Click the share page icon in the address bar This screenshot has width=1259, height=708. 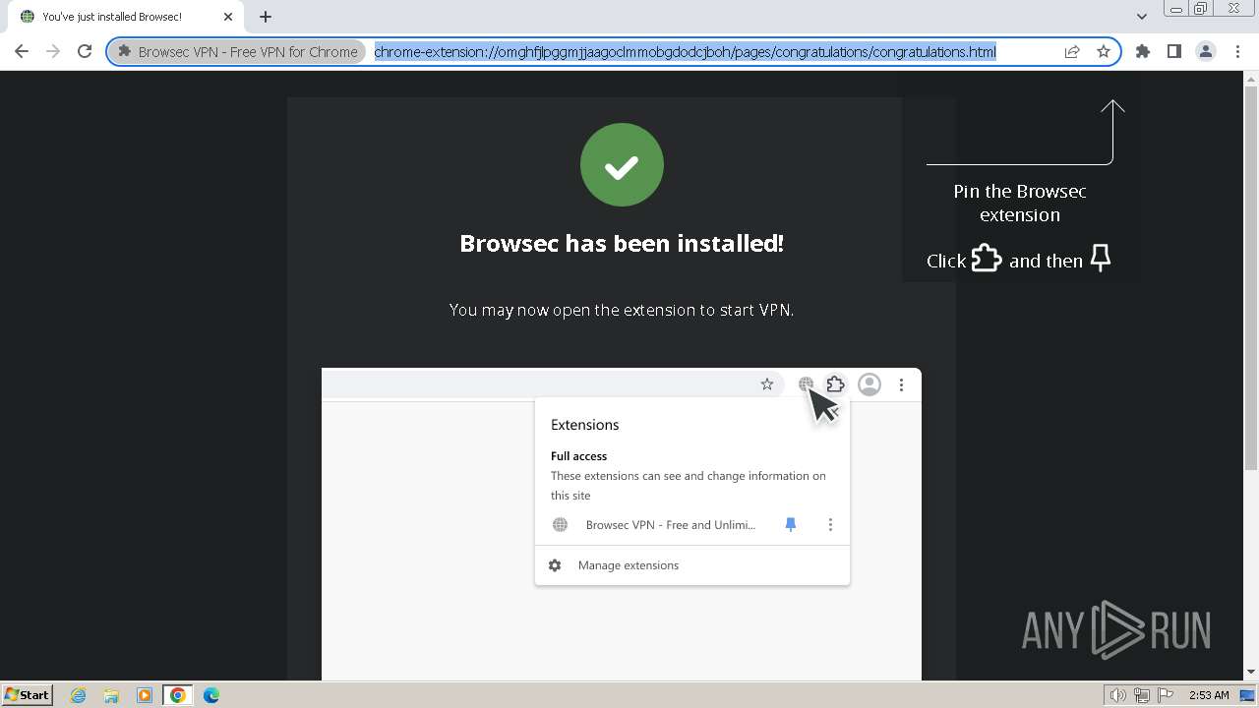click(x=1072, y=52)
